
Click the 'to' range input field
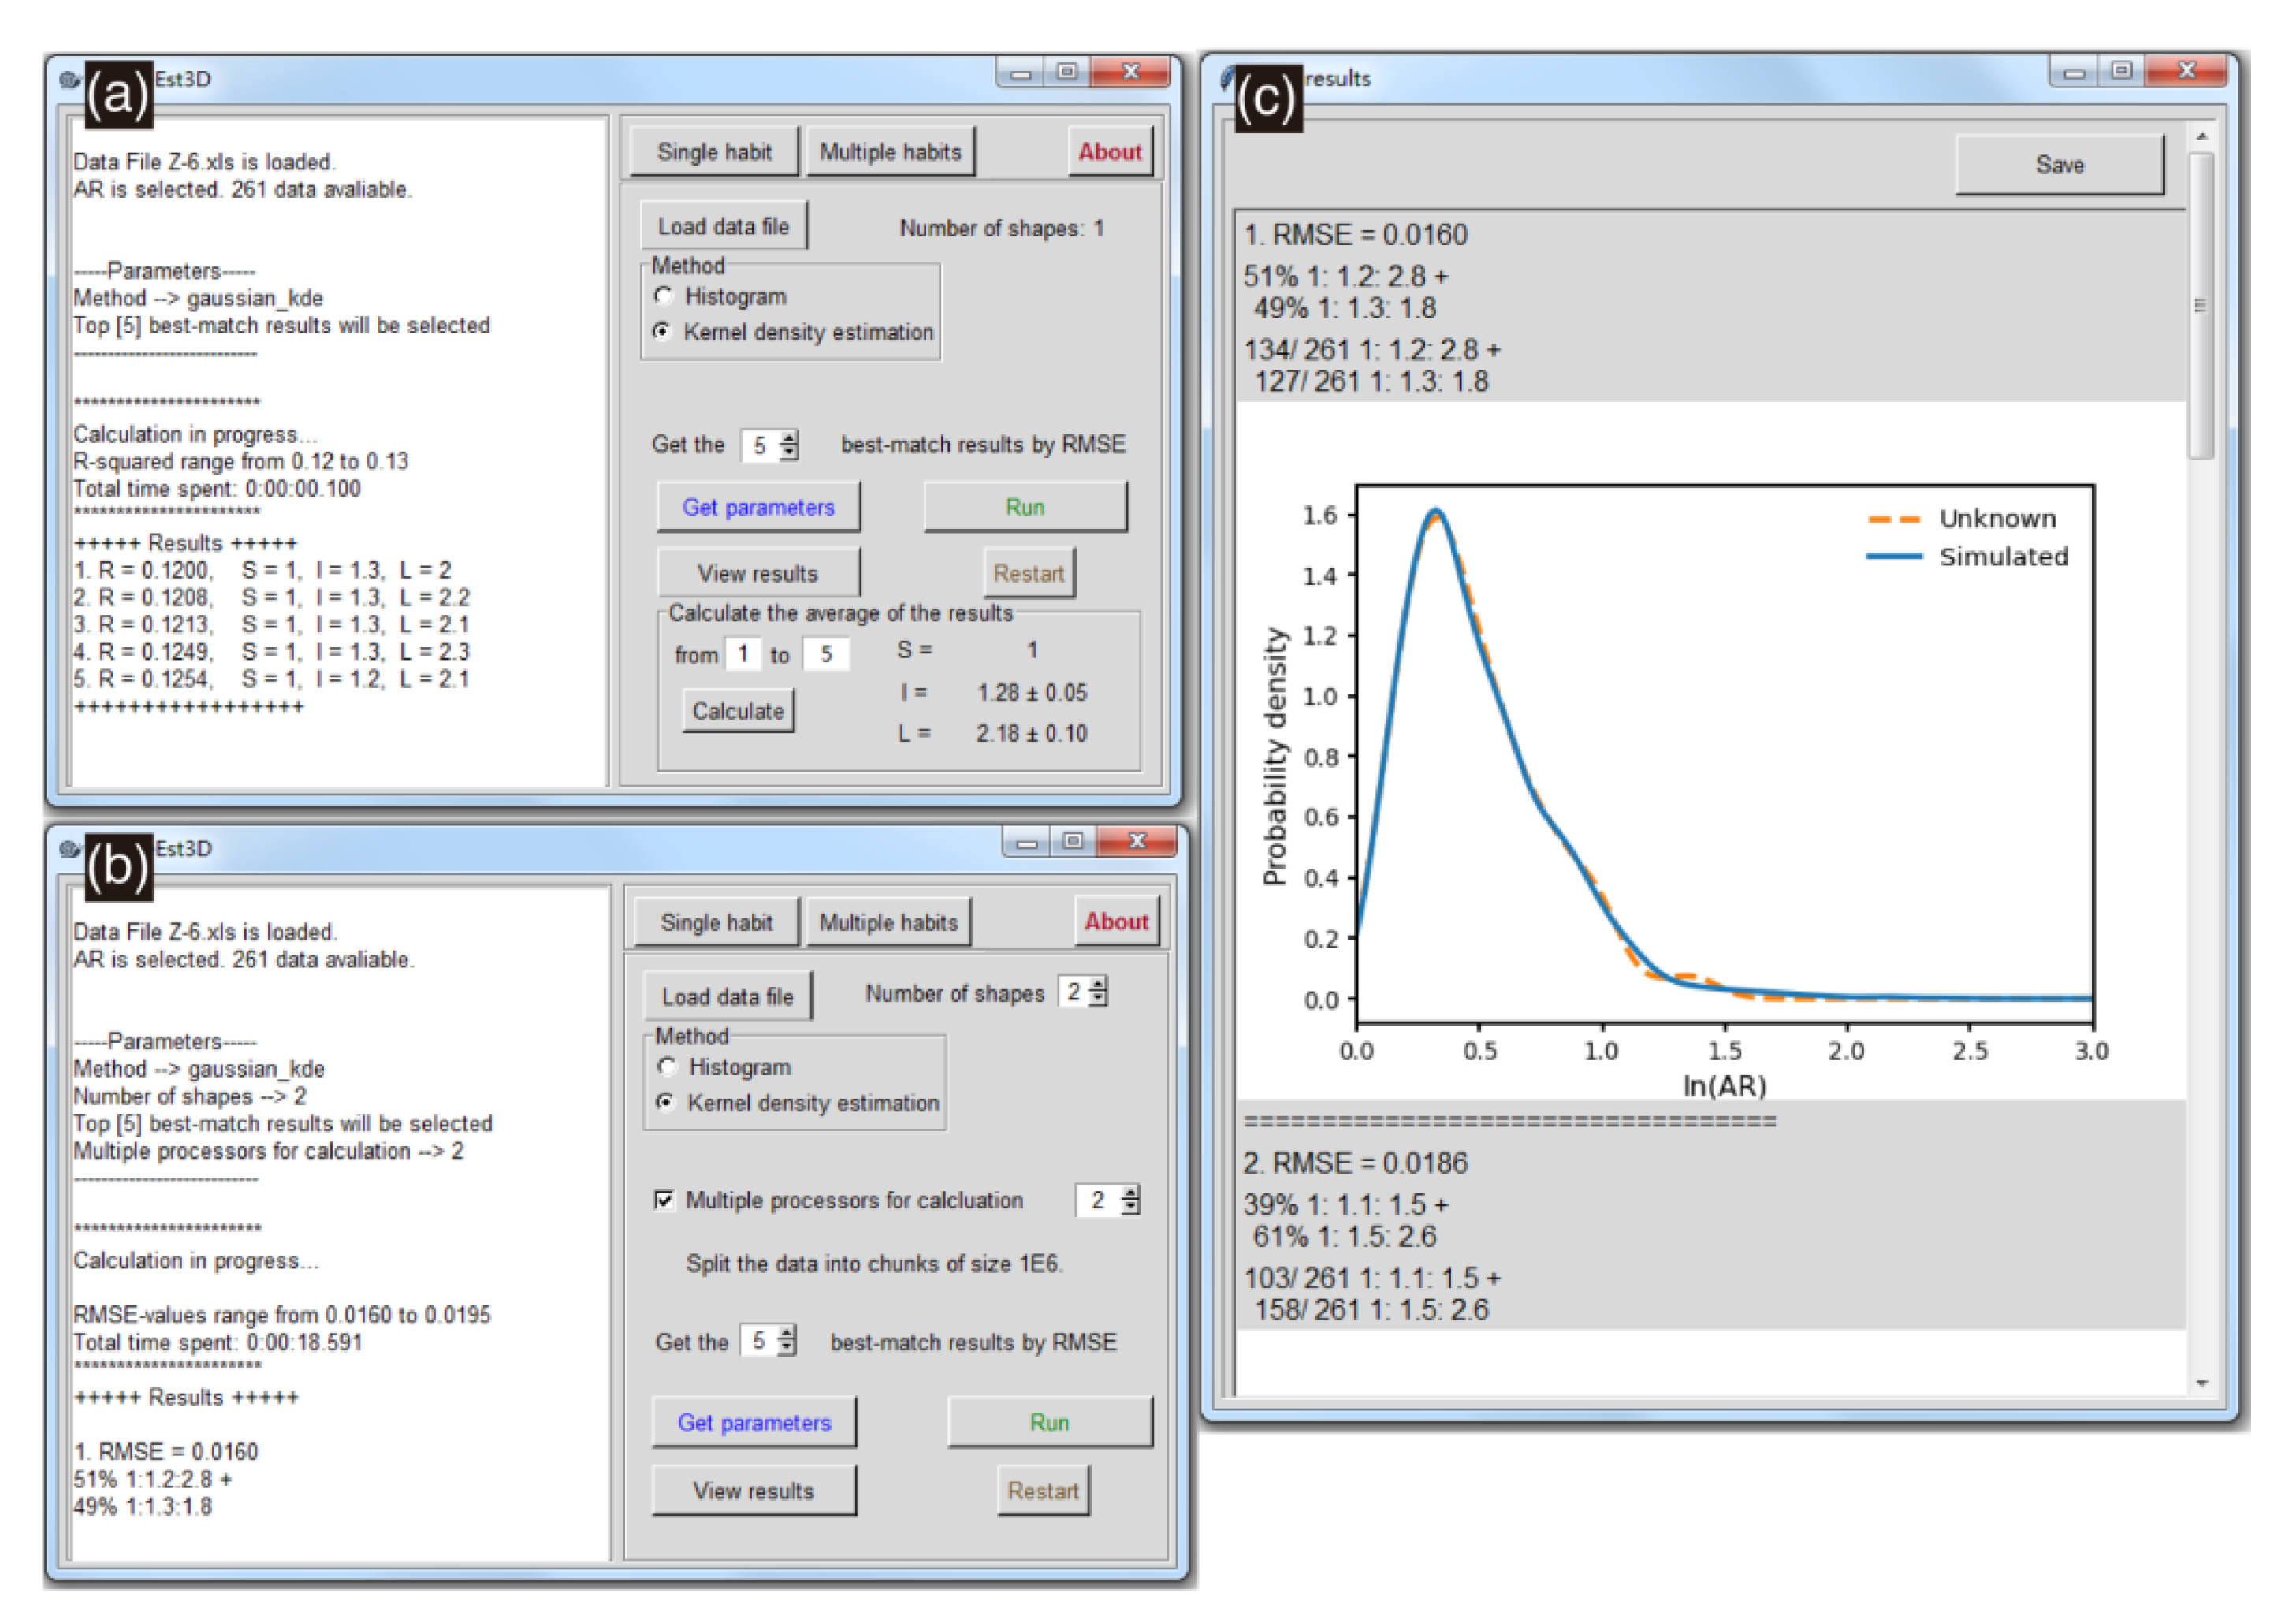click(826, 655)
